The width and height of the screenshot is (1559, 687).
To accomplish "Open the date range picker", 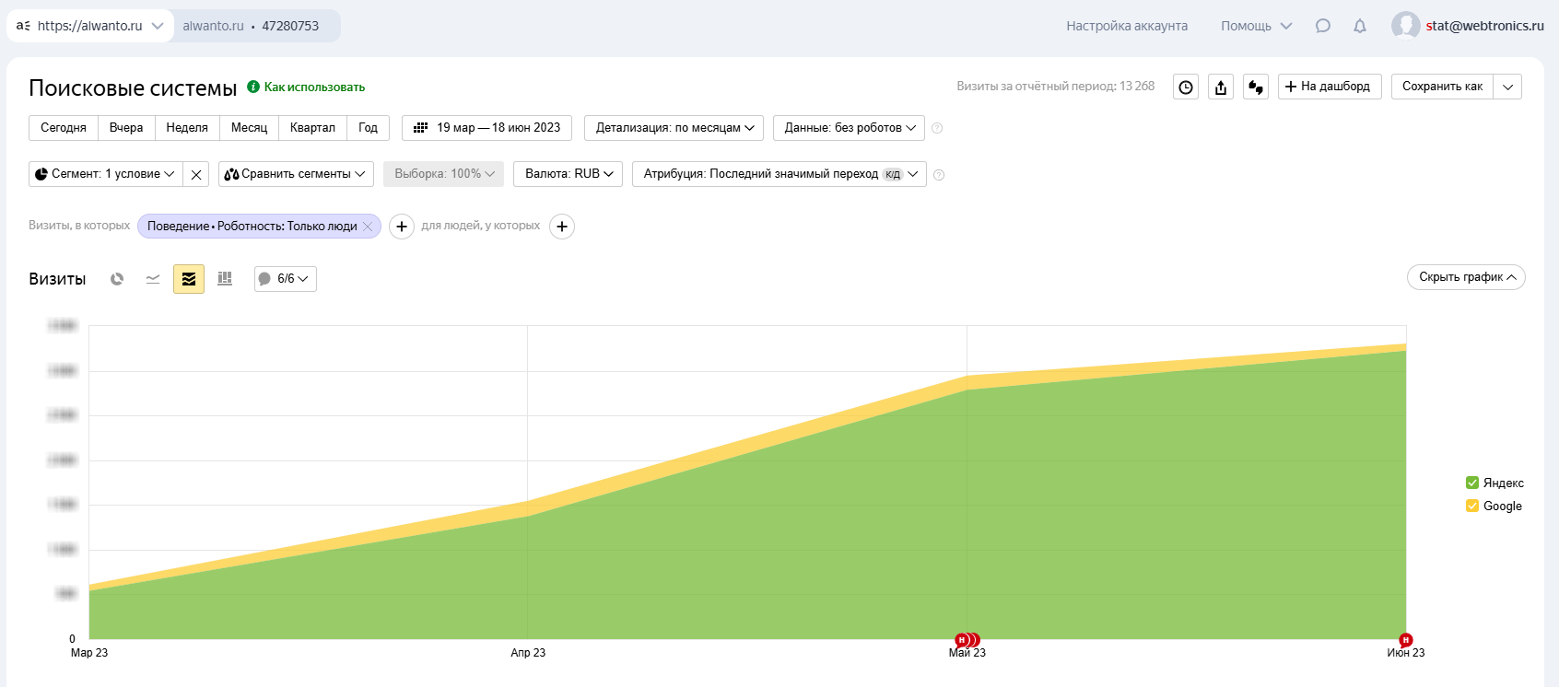I will (486, 128).
